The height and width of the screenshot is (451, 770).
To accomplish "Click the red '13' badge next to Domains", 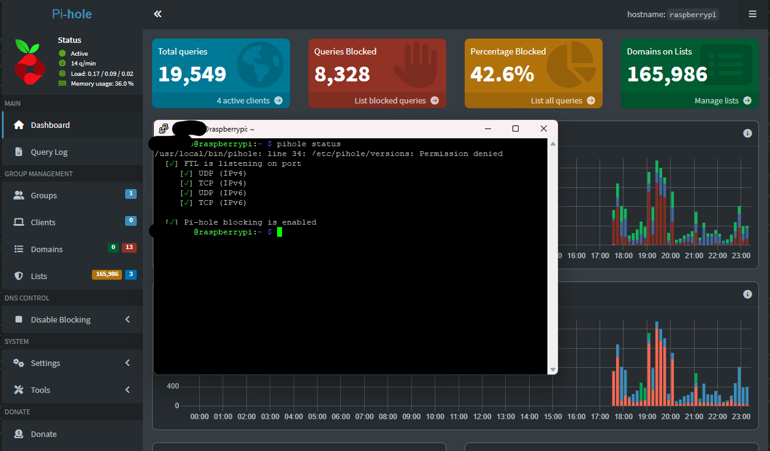I will click(129, 248).
